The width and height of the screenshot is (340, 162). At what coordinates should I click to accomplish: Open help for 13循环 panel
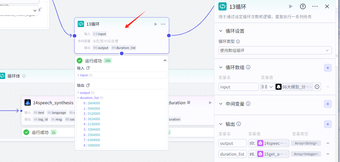[x=303, y=6]
